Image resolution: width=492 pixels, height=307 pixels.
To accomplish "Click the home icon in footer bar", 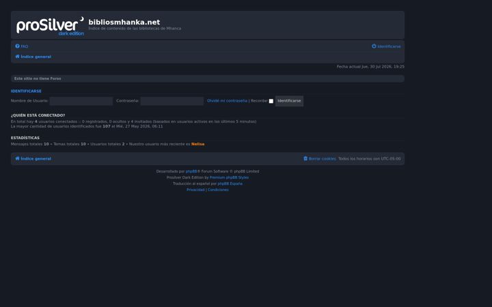I will click(17, 158).
